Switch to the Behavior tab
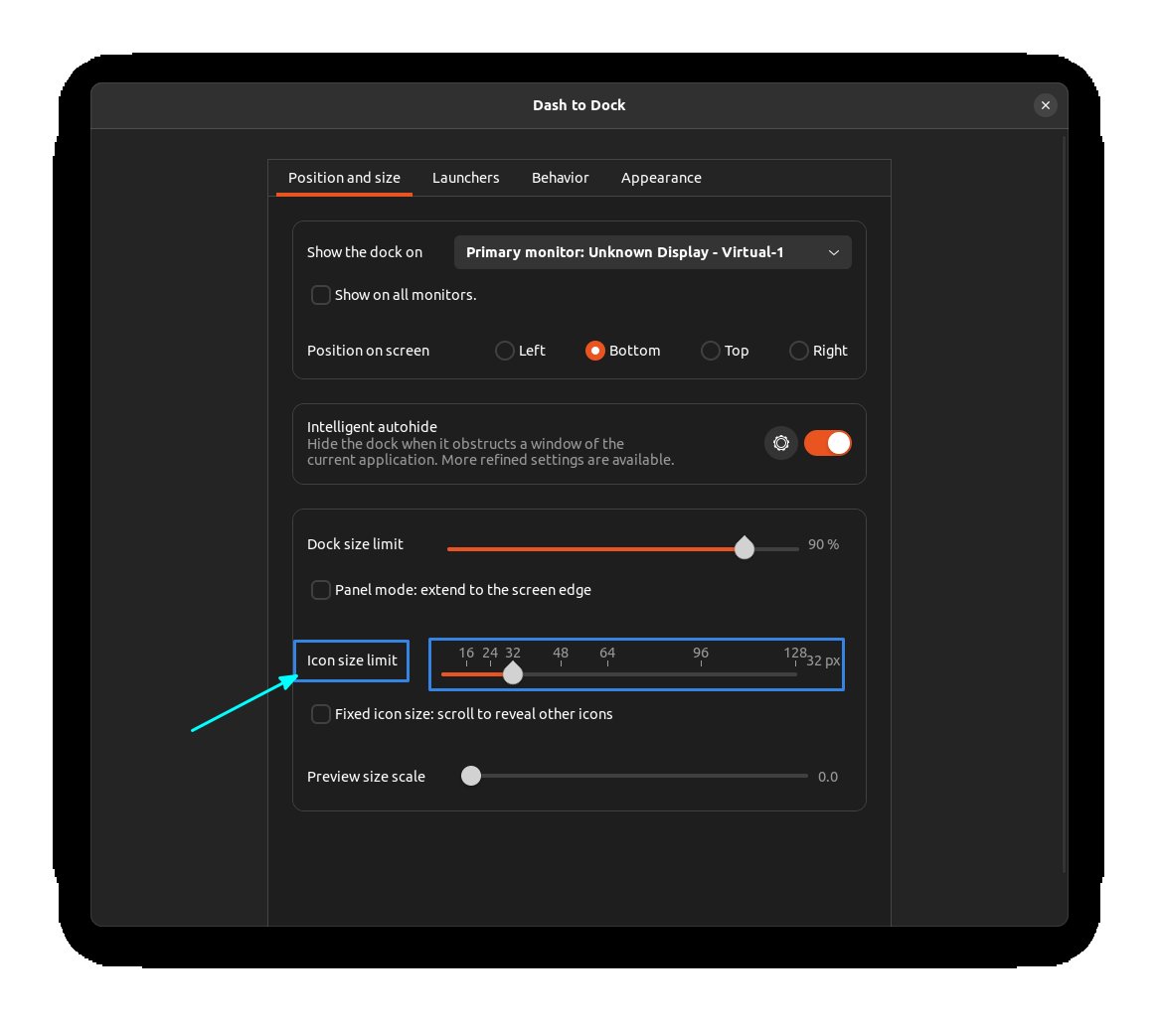The height and width of the screenshot is (1025, 1159). coord(560,178)
